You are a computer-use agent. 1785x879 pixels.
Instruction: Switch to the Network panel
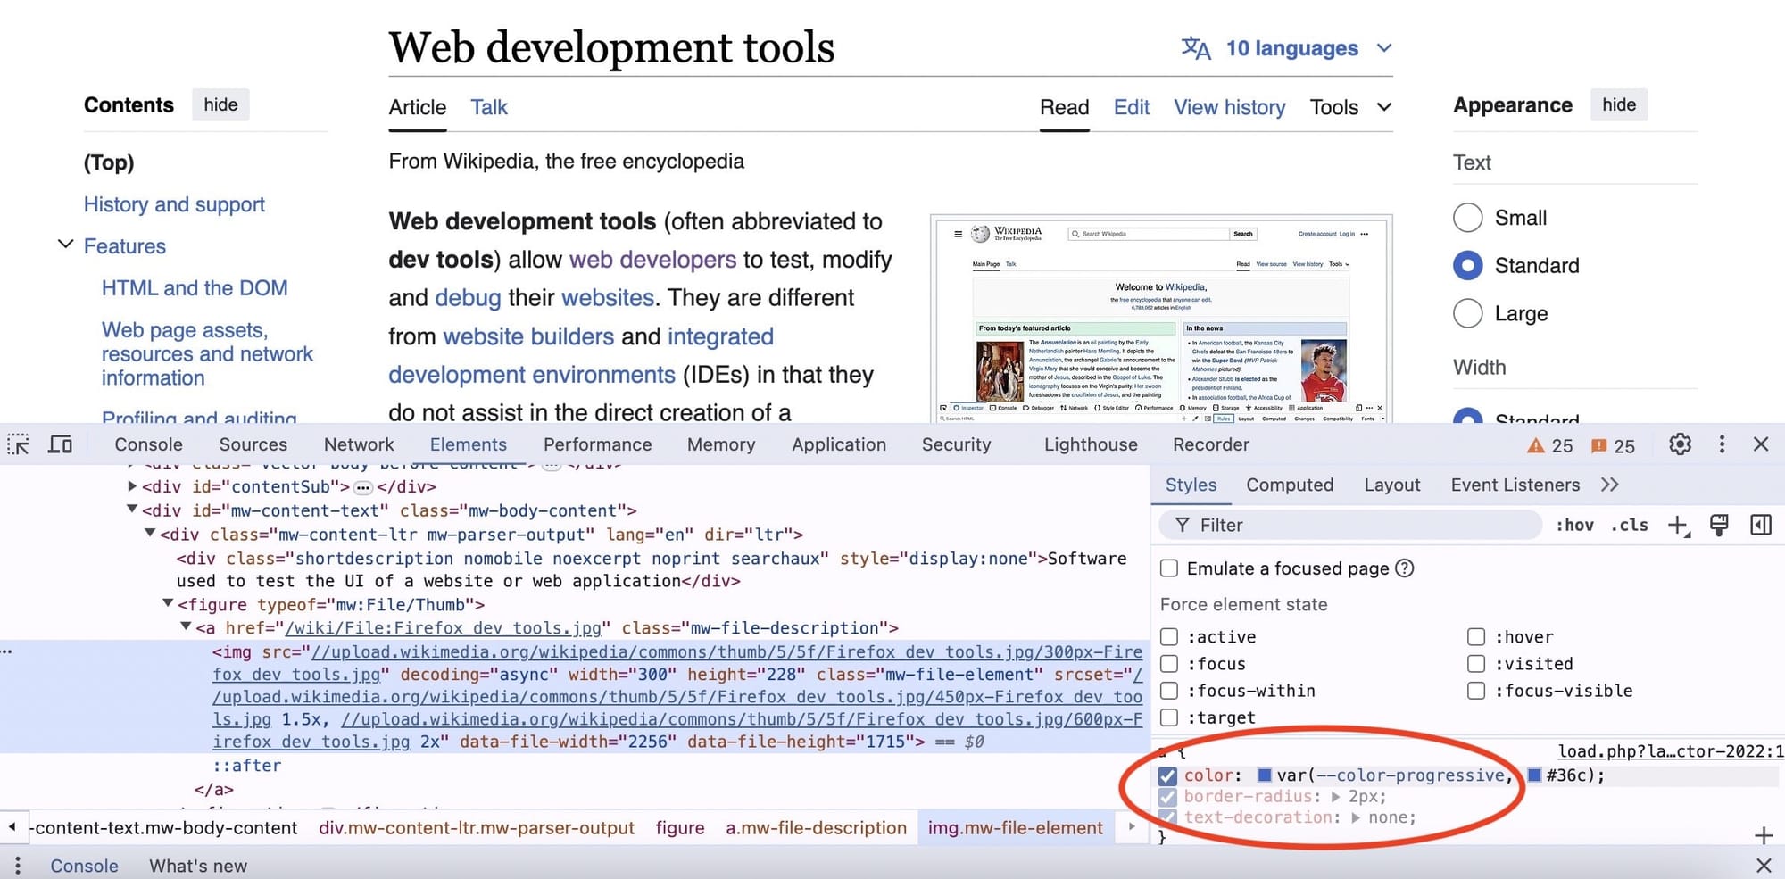[358, 444]
